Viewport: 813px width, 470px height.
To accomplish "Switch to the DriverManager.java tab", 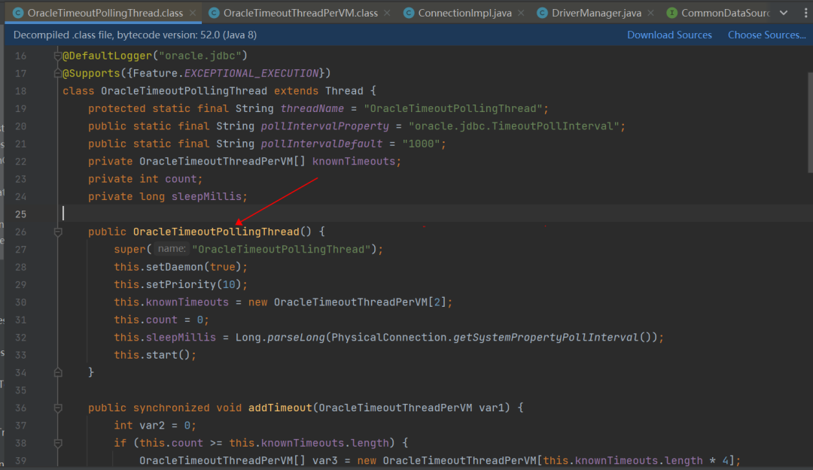I will point(595,13).
